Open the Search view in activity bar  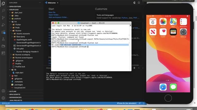click(x=3, y=10)
